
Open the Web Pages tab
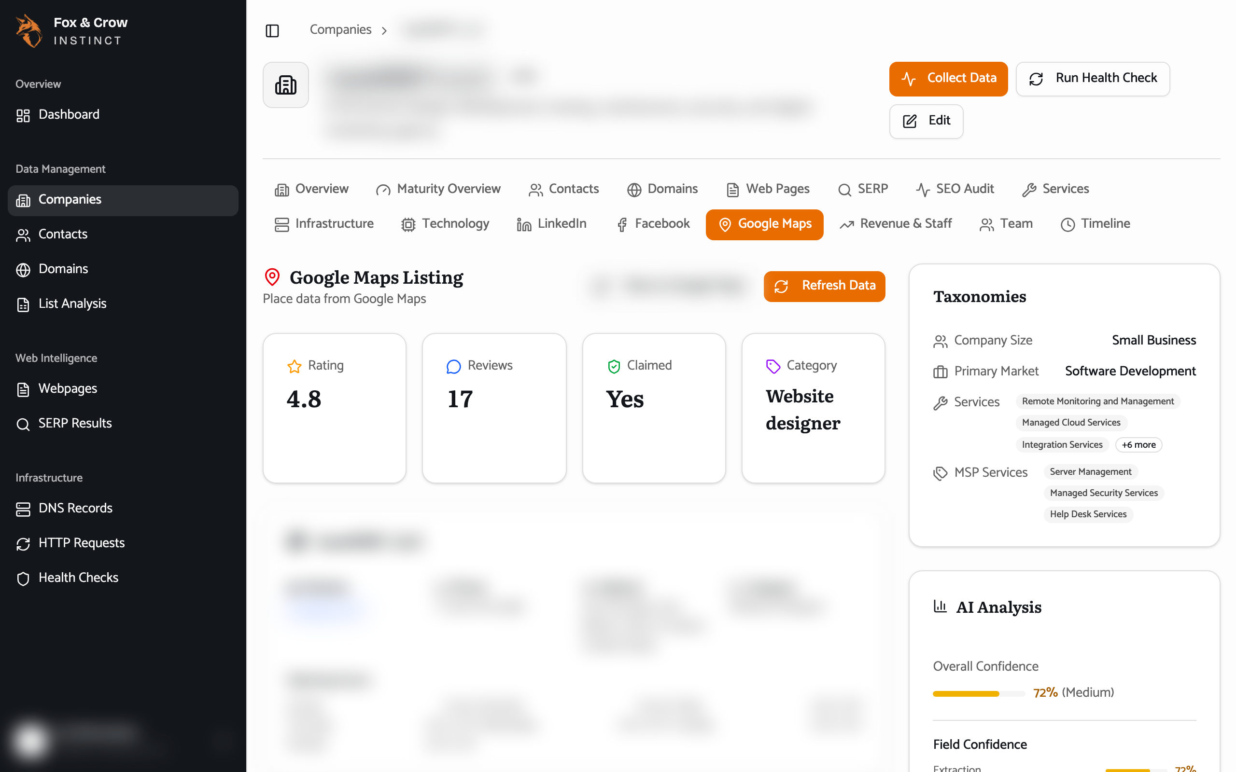768,190
